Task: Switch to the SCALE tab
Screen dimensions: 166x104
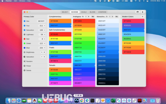Action: 84,12
